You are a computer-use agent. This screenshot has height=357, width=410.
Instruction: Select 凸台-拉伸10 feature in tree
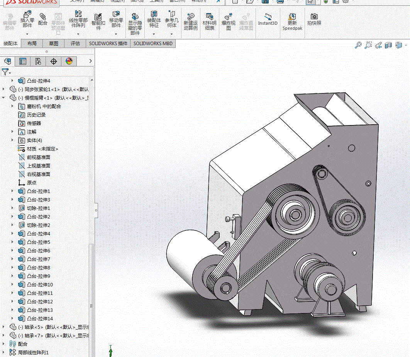[40, 284]
